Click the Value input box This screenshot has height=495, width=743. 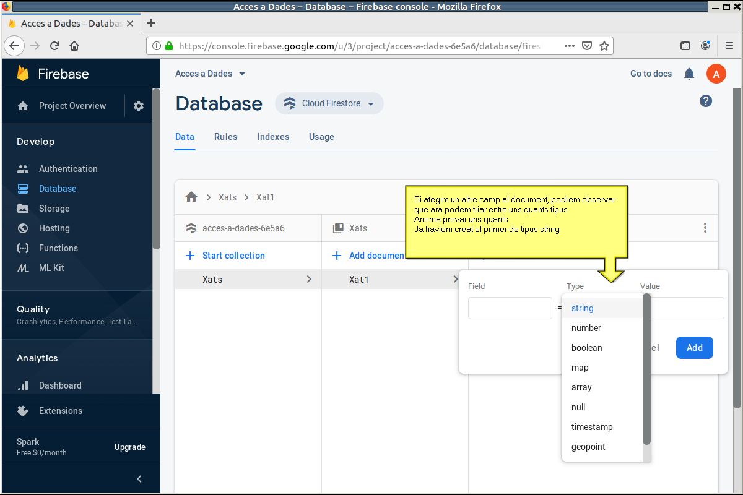click(x=687, y=308)
